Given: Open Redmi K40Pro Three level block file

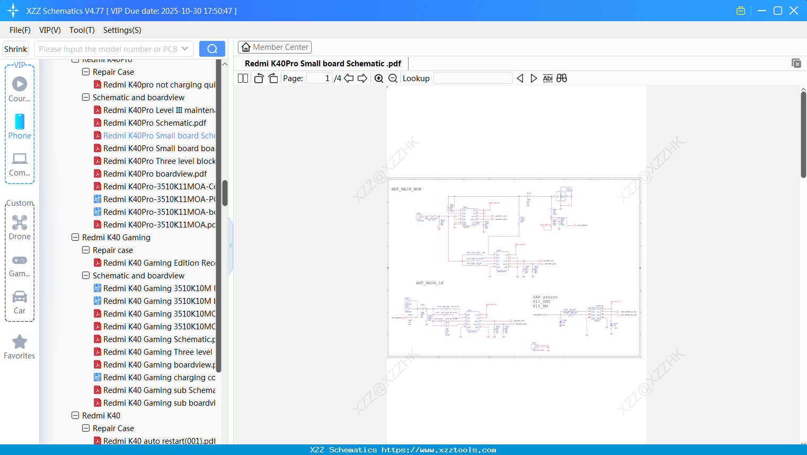Looking at the screenshot, I should [155, 161].
